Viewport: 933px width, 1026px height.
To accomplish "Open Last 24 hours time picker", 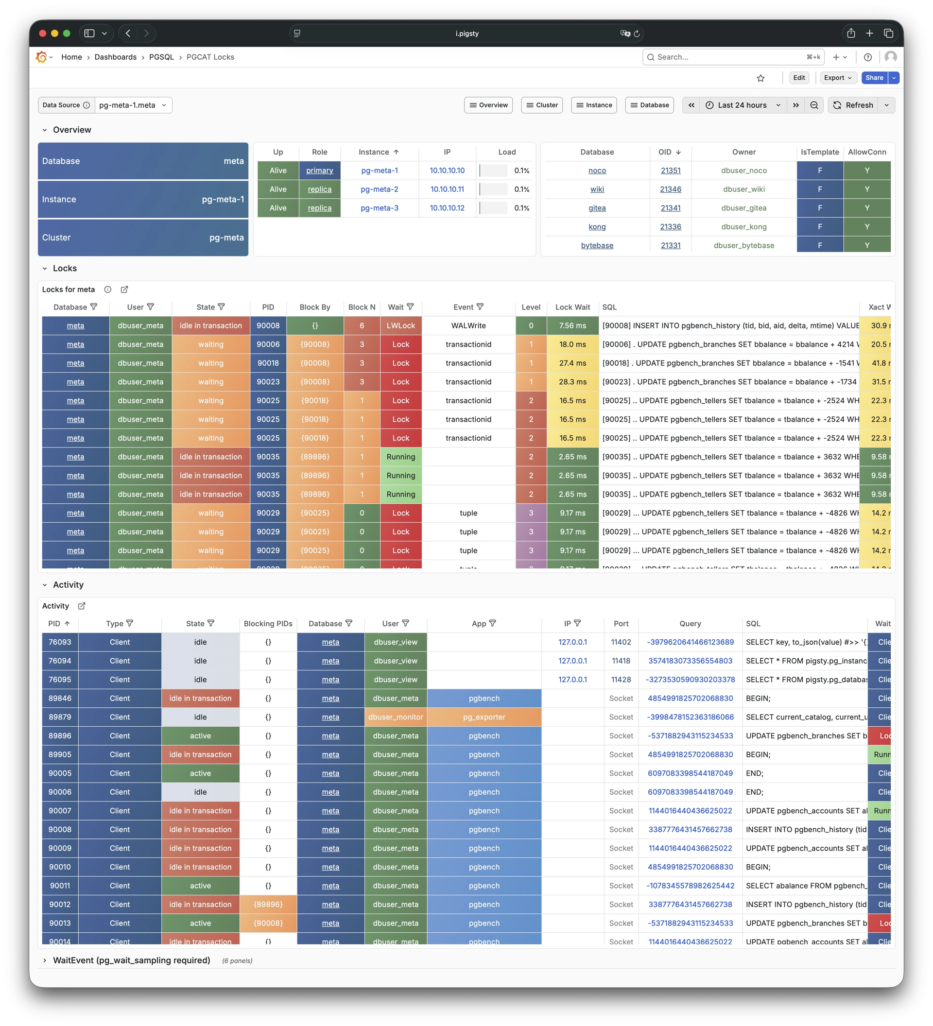I will pos(743,105).
